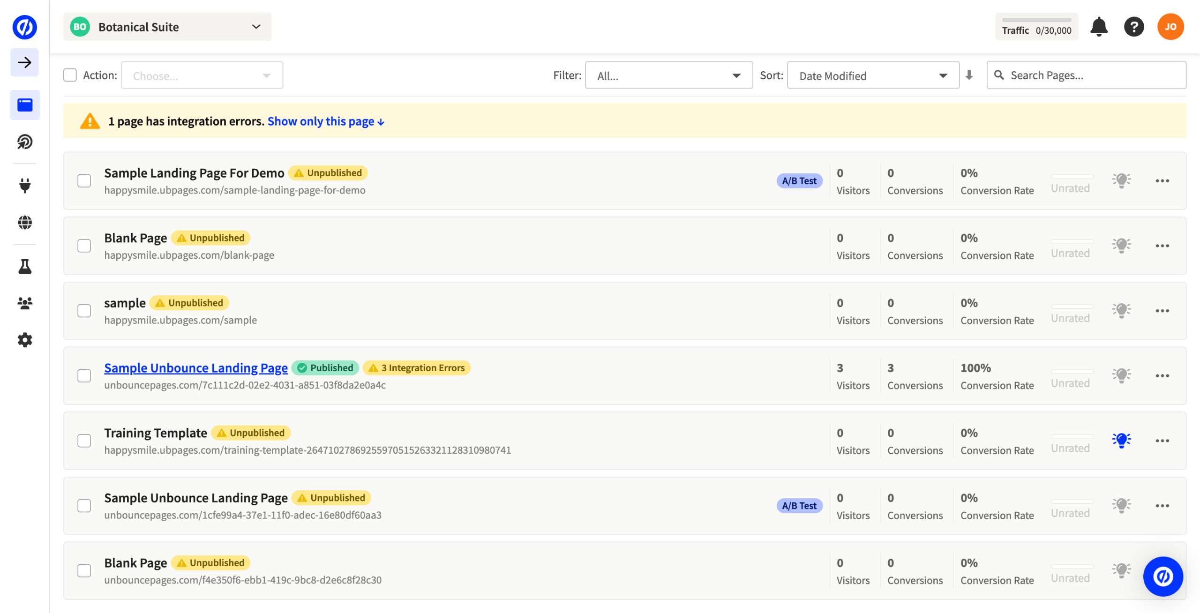1200x613 pixels.
Task: Open three-dot menu for the sample page
Action: (x=1162, y=311)
